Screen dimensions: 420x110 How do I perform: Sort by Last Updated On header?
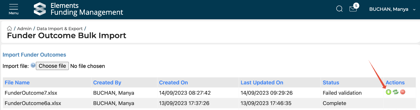pyautogui.click(x=262, y=82)
